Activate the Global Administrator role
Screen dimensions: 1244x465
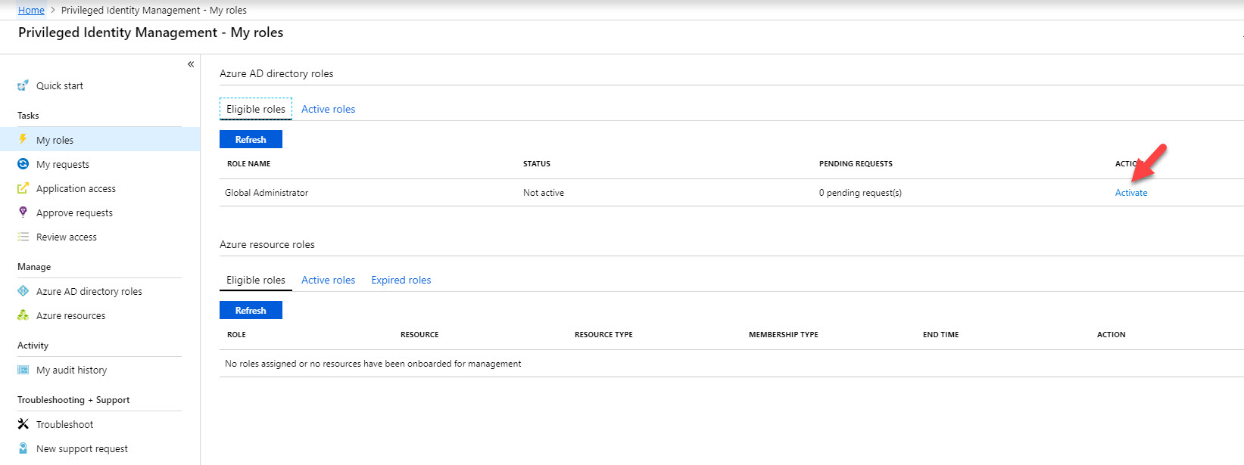[1131, 193]
